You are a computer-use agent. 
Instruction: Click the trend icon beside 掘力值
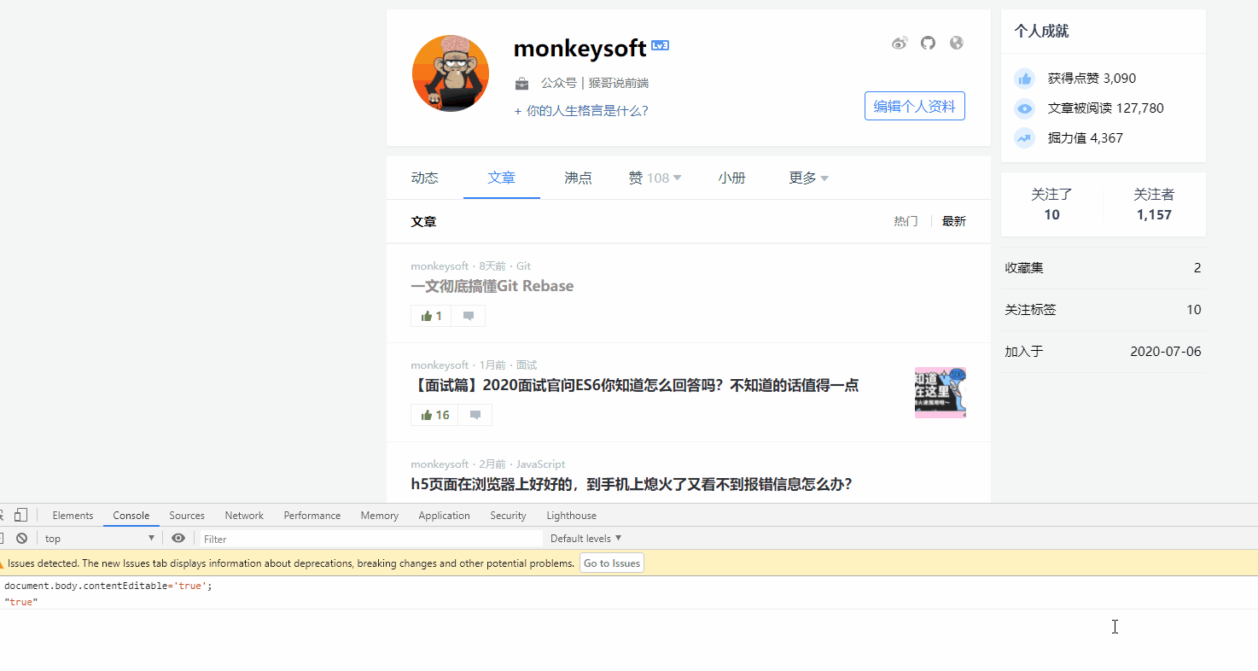point(1024,138)
